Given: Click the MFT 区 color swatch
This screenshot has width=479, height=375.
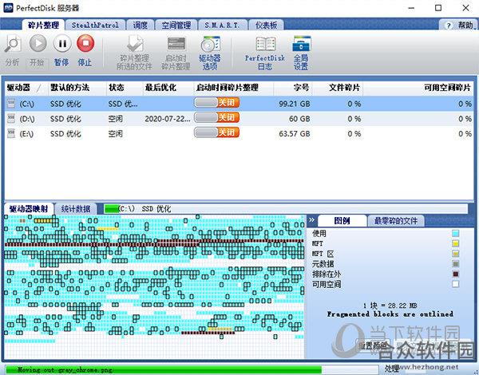Looking at the screenshot, I should coord(455,254).
